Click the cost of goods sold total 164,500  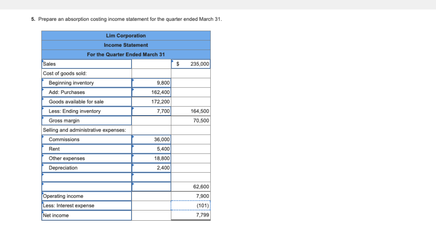pyautogui.click(x=190, y=111)
